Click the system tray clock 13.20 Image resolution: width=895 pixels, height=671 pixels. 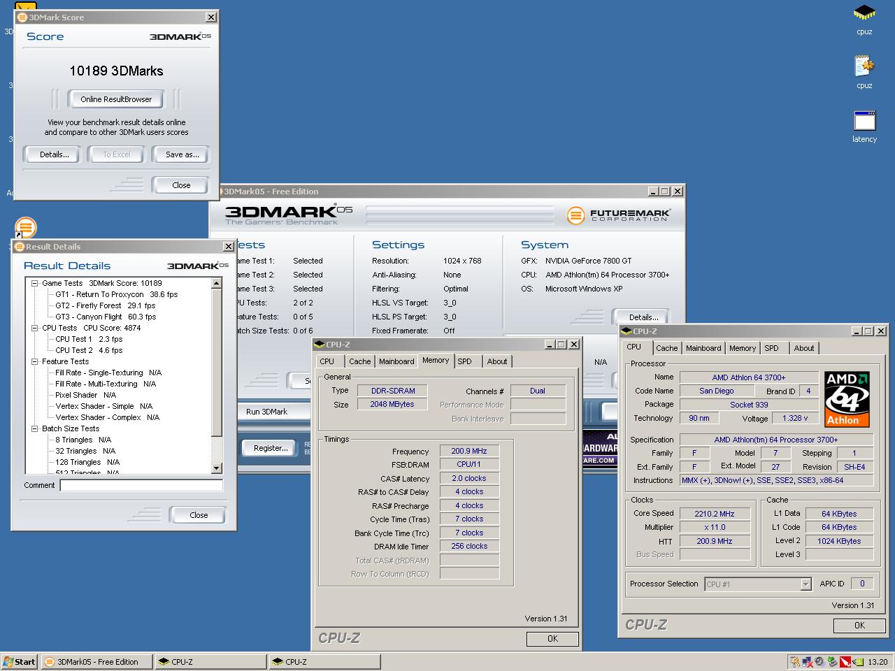[x=878, y=662]
